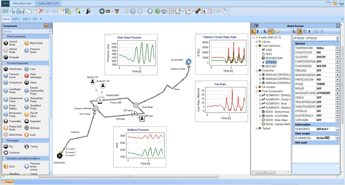The width and height of the screenshot is (345, 185).
Task: Toggle the tree view button in Model Browser
Action: tap(253, 32)
